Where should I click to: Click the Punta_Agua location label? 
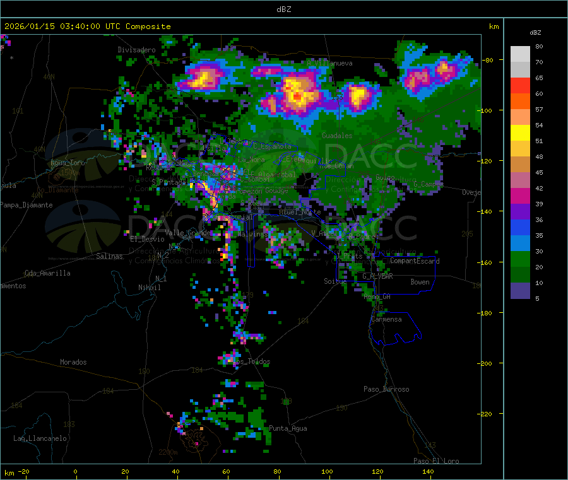click(288, 429)
